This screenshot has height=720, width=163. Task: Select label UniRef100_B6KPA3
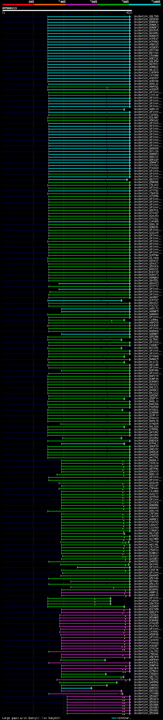146,587
